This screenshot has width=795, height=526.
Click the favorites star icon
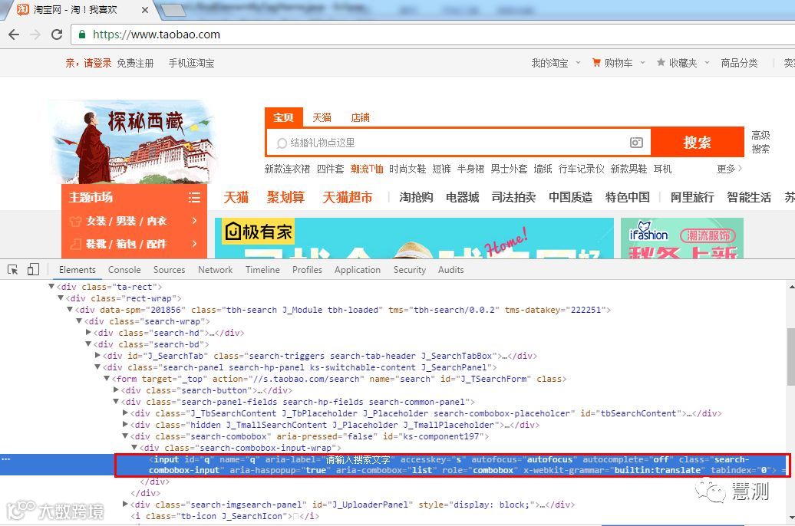(x=661, y=62)
